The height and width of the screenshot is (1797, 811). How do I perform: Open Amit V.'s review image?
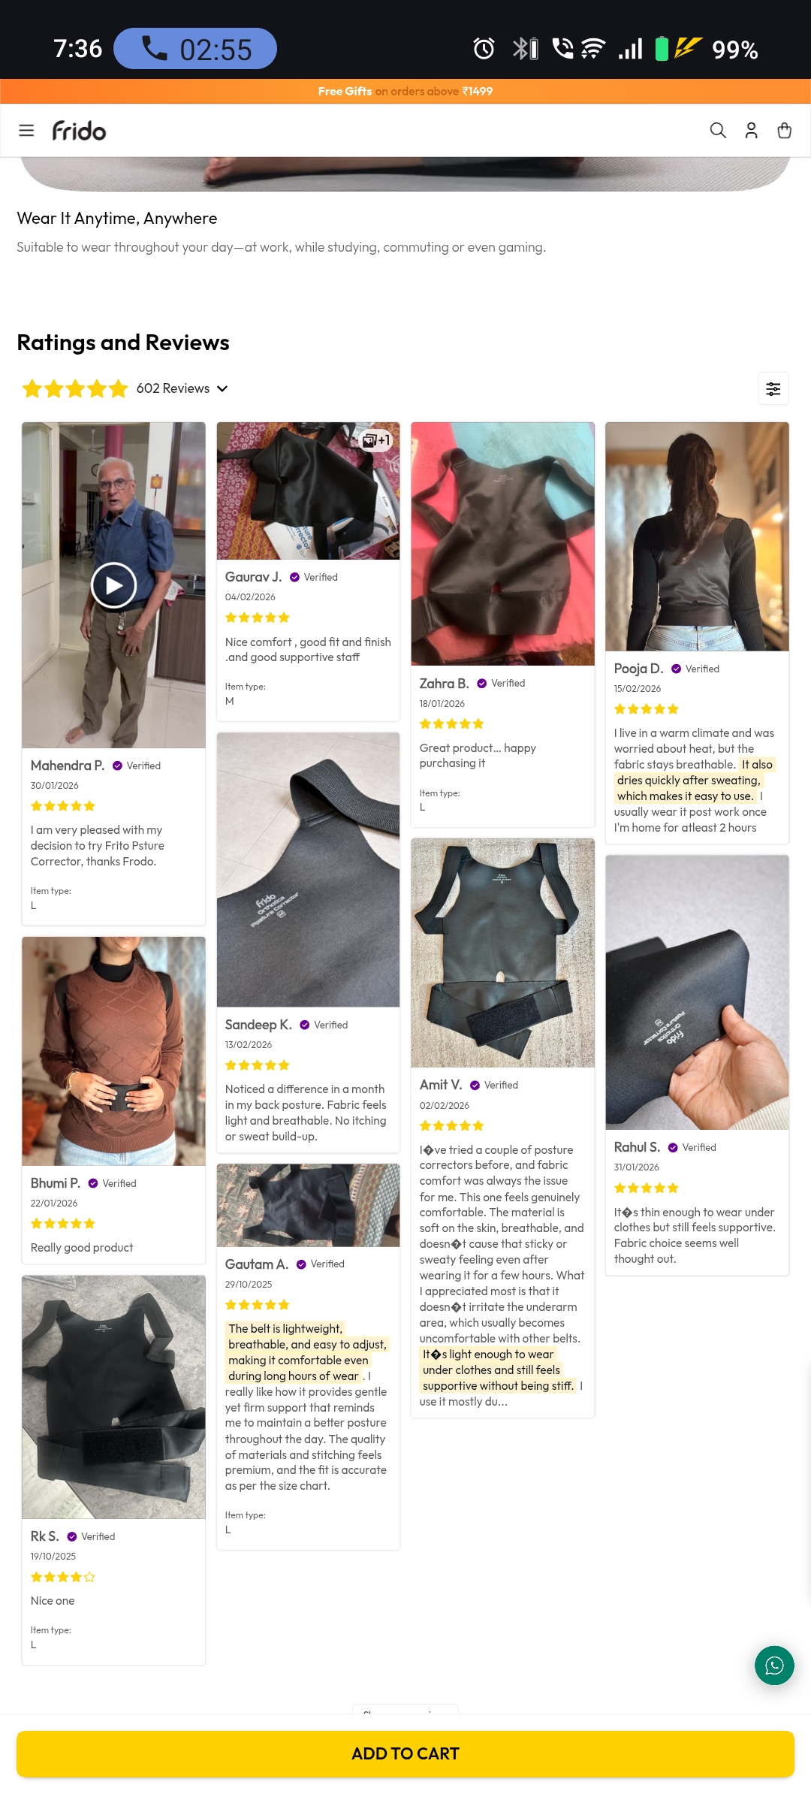[503, 953]
